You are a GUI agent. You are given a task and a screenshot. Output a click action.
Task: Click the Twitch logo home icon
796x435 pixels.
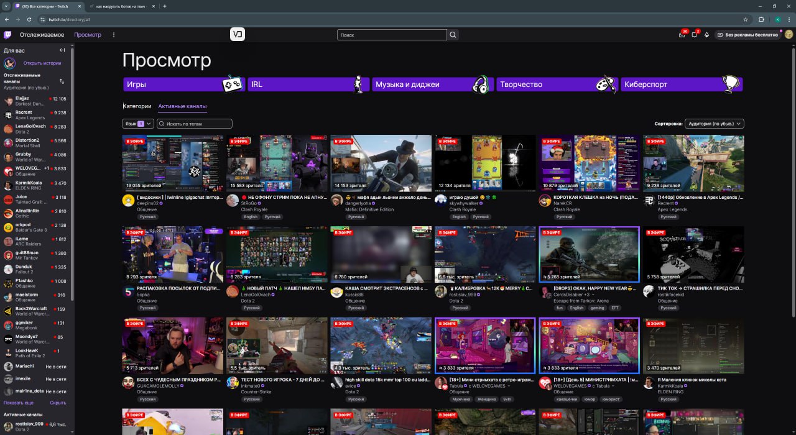[x=7, y=35]
